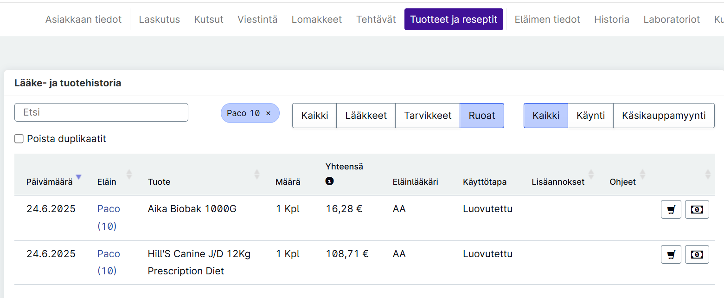The width and height of the screenshot is (724, 298).
Task: Click cart icon for Hill'S Canine J/D row
Action: 671,254
